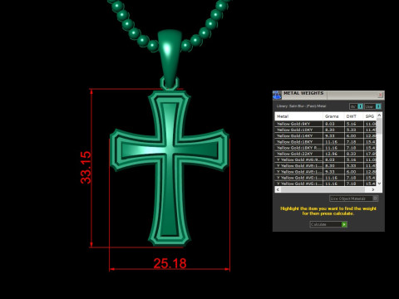Click the table's scroll up arrow
399x299 pixels.
pos(379,115)
